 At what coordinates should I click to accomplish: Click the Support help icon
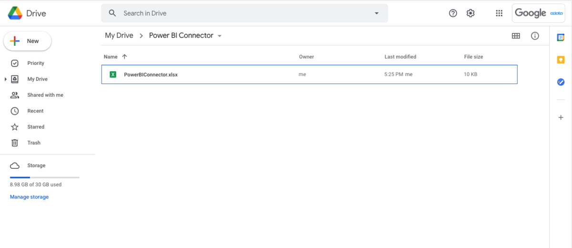pyautogui.click(x=453, y=13)
